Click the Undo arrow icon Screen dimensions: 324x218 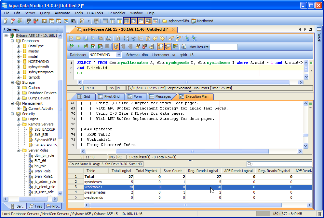[155, 38]
